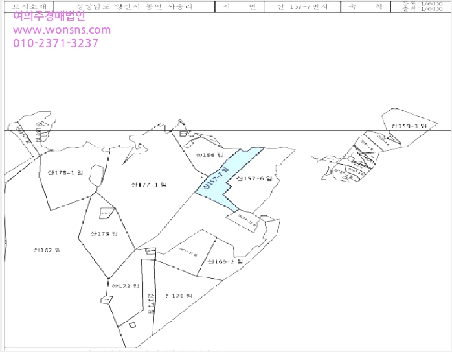Click the lot number value 산 157-7번지
This screenshot has width=452, height=352.
pos(302,6)
